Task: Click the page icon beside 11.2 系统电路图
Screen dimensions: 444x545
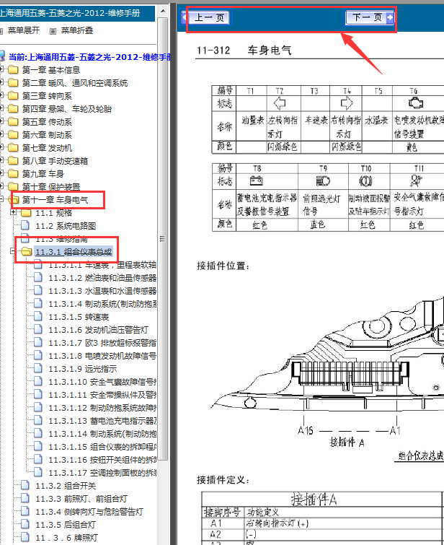Action: [26, 226]
